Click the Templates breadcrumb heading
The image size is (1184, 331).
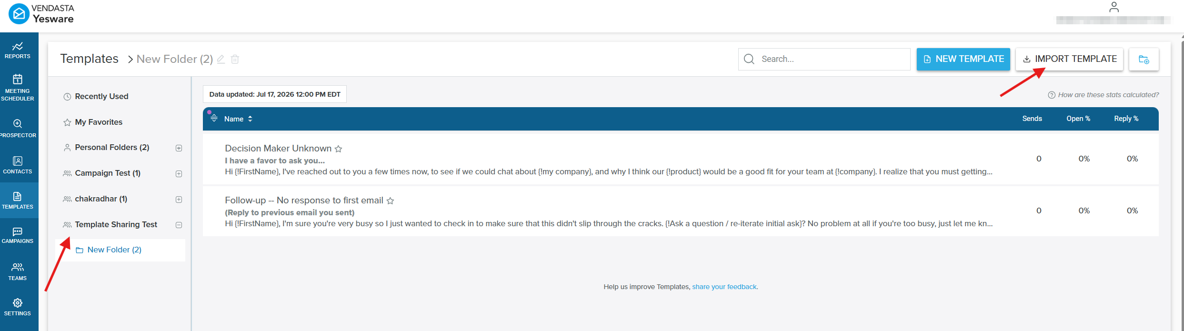click(89, 59)
